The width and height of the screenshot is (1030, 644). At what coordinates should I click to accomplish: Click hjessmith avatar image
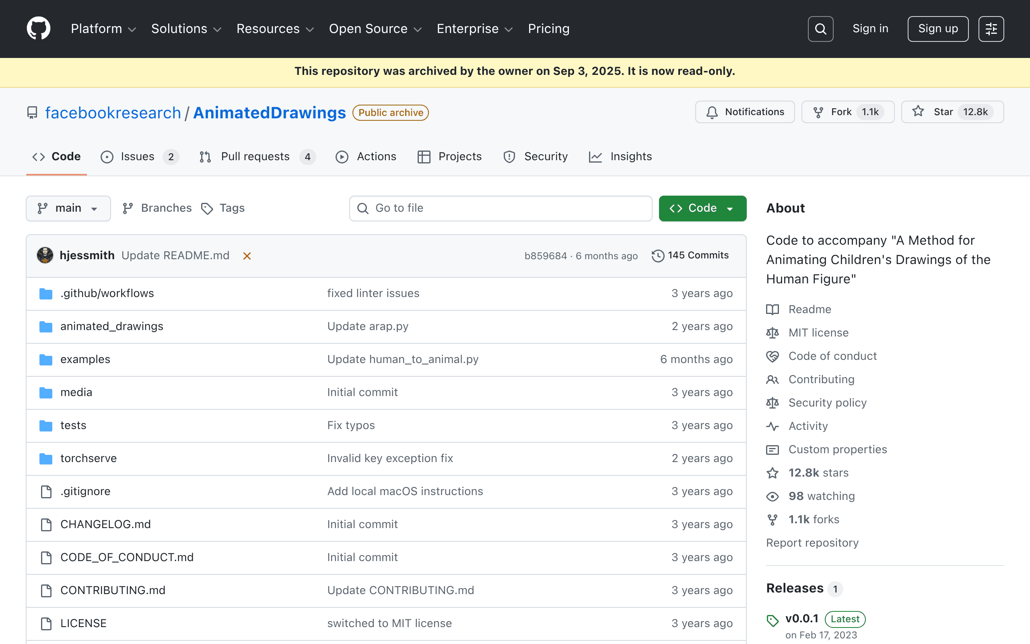coord(45,256)
